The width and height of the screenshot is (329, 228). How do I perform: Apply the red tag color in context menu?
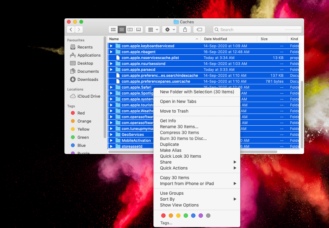163,216
